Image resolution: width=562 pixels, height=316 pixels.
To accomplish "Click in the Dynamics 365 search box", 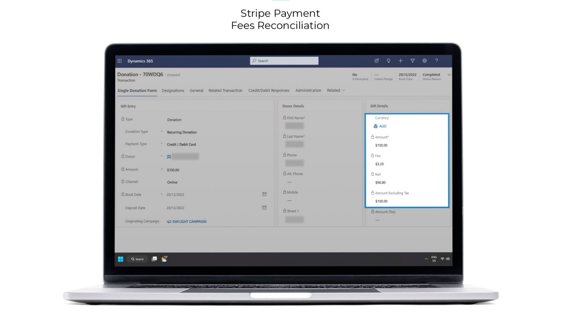I will (x=284, y=61).
